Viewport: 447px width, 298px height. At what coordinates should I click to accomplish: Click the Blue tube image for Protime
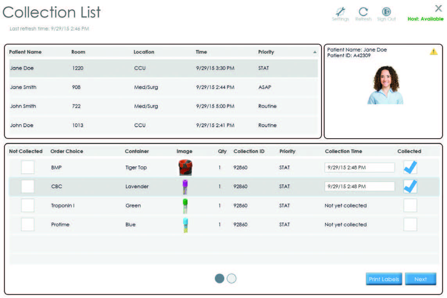pos(185,225)
